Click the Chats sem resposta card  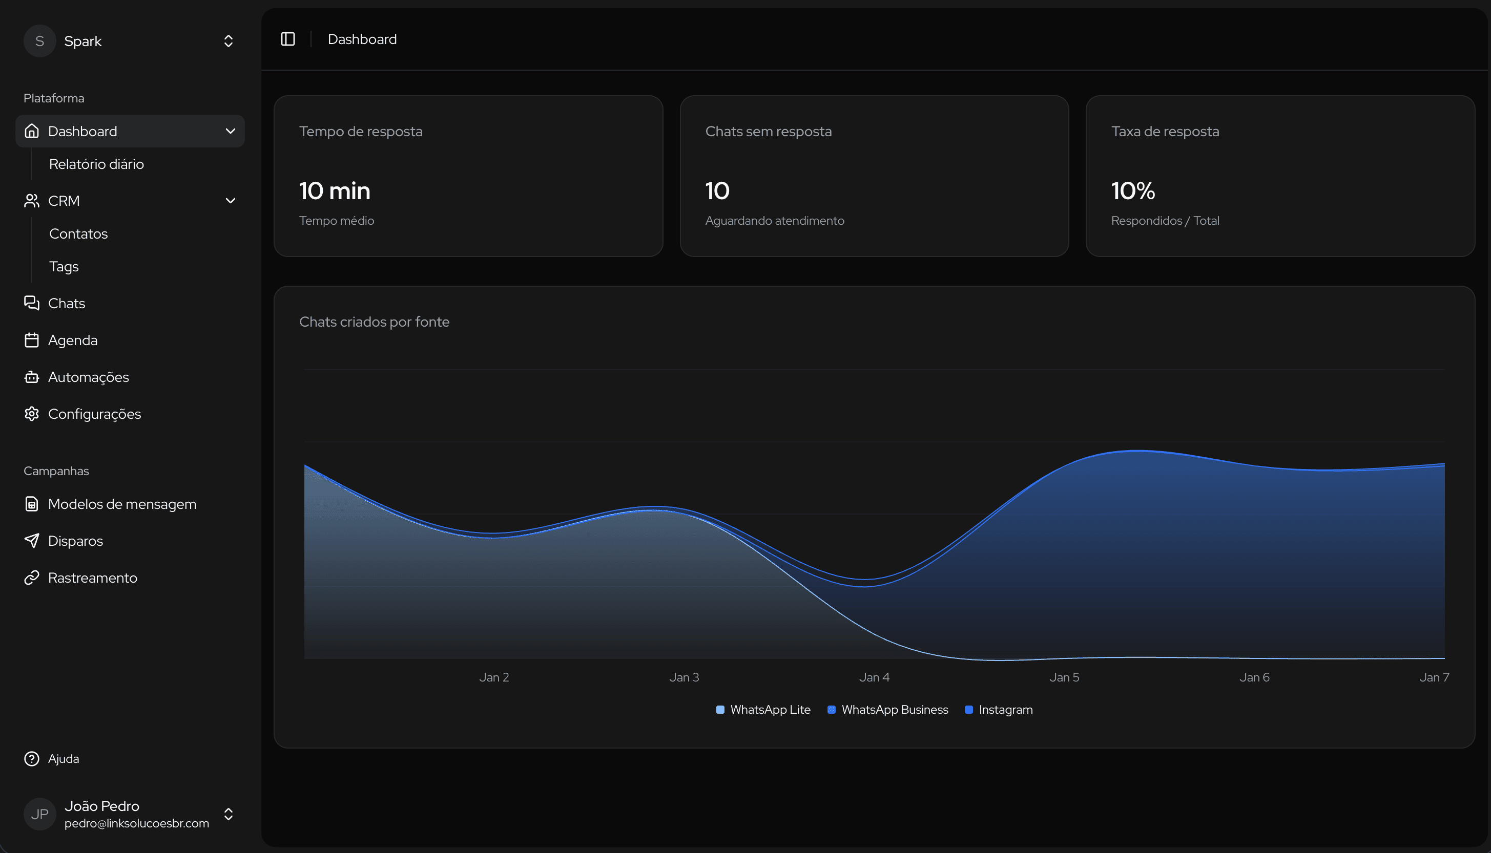coord(875,176)
